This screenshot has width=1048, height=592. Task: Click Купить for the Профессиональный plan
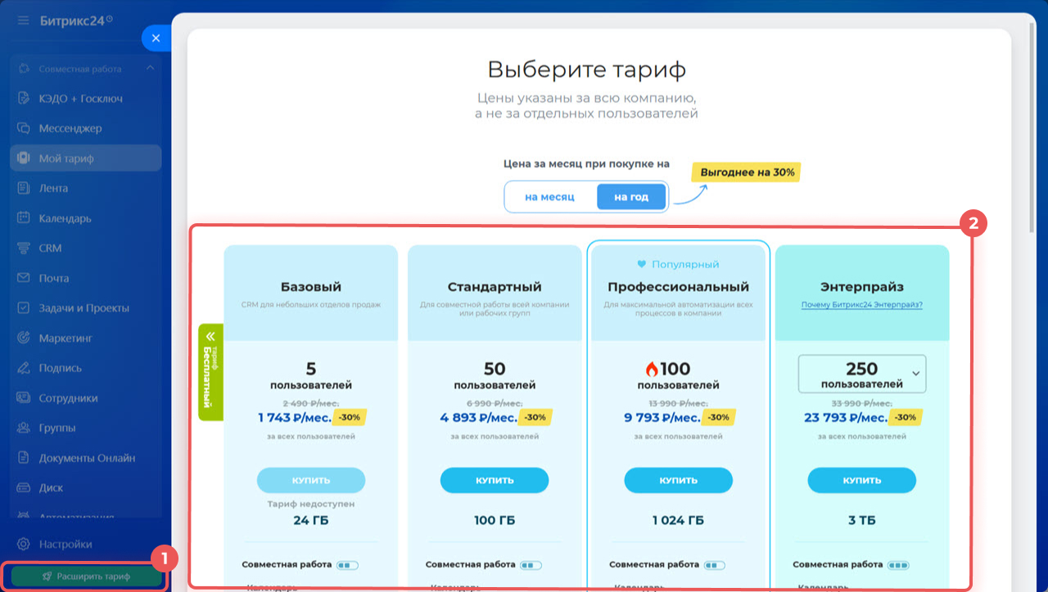(678, 480)
